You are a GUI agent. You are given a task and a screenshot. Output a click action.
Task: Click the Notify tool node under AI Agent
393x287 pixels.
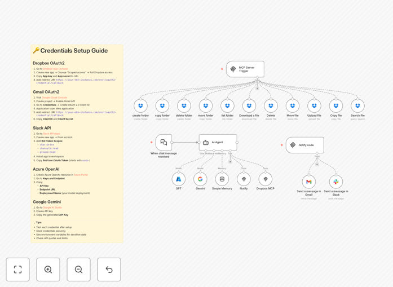click(x=244, y=179)
